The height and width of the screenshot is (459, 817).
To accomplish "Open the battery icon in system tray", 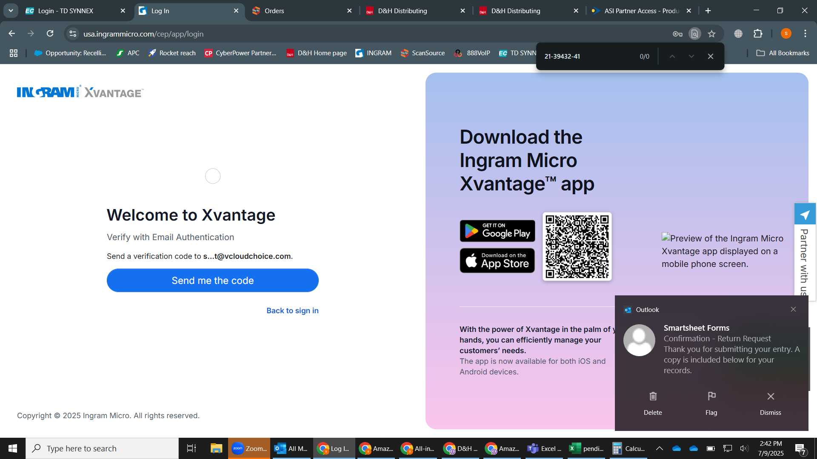I will pyautogui.click(x=711, y=448).
